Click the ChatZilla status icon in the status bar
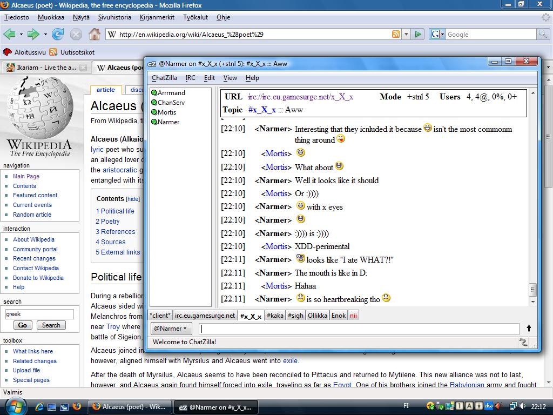 click(523, 342)
